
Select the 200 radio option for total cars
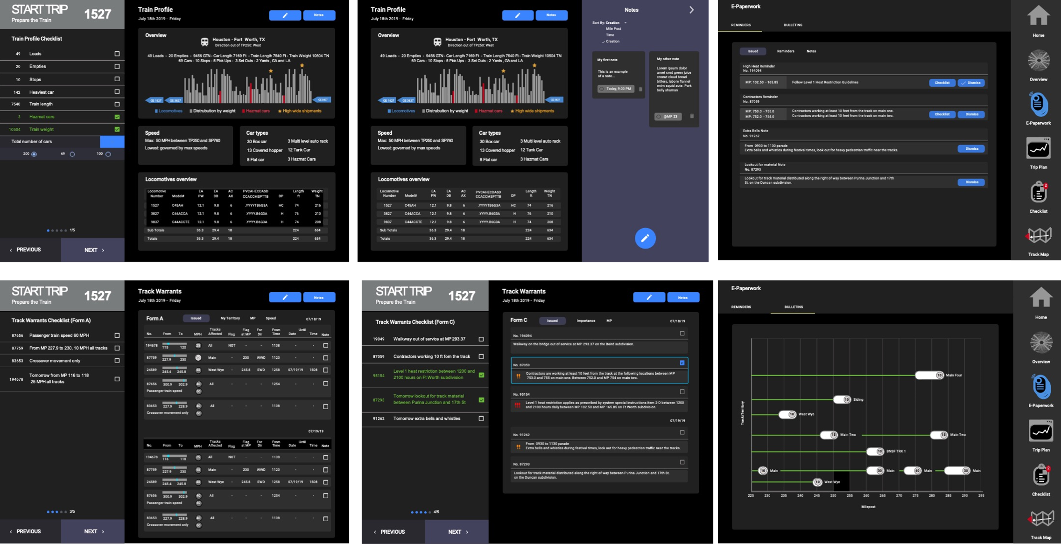coord(34,154)
